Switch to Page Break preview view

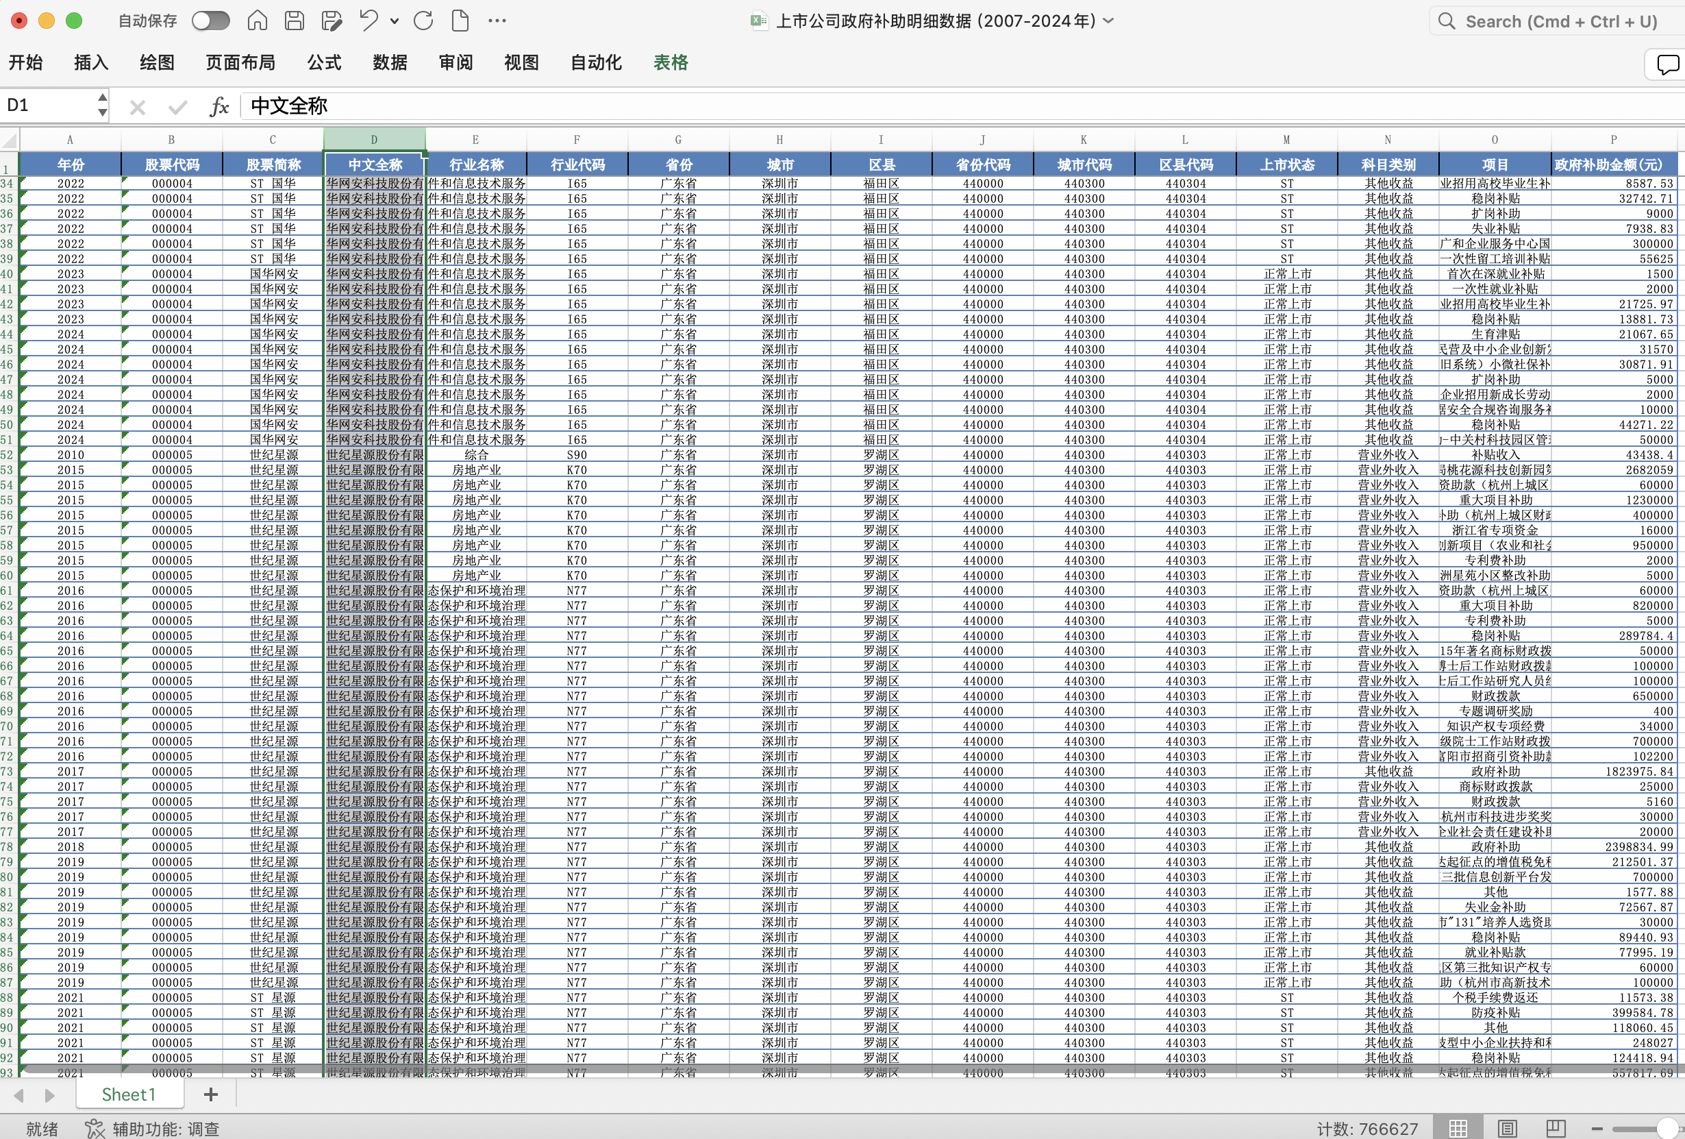1556,1128
